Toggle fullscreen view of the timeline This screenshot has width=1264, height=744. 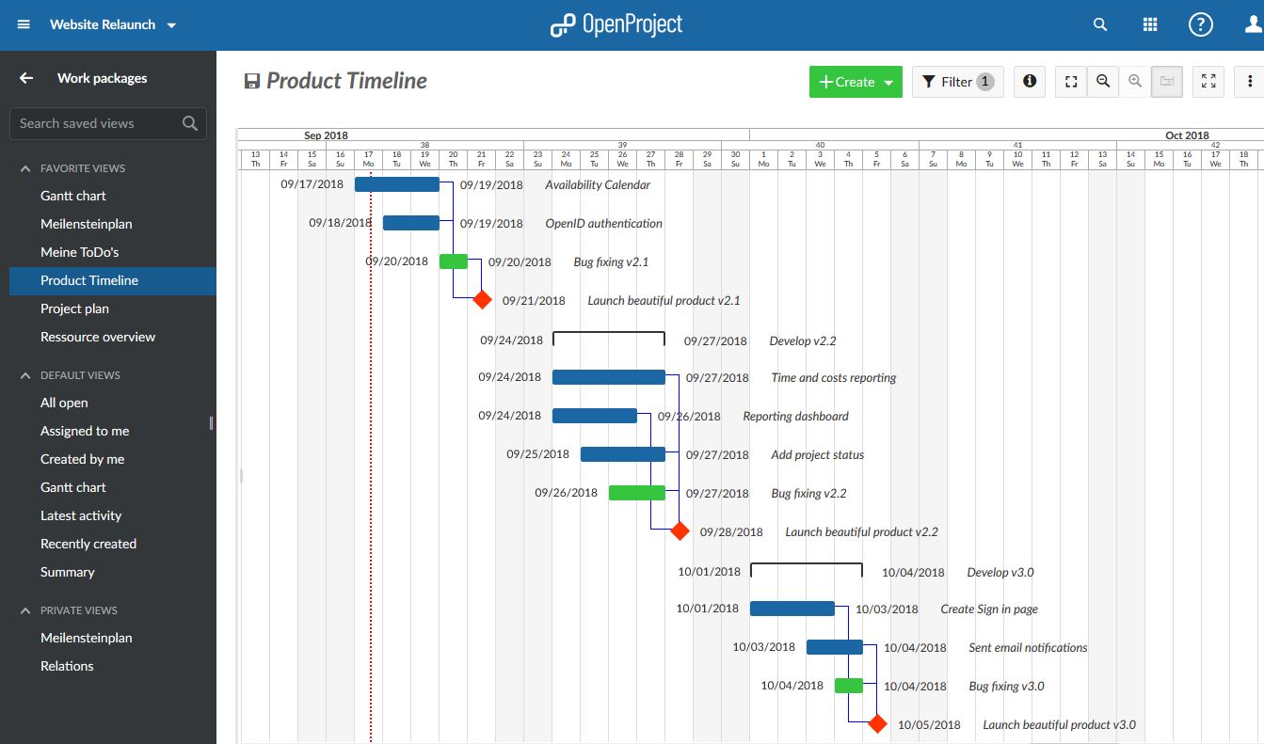[1070, 82]
